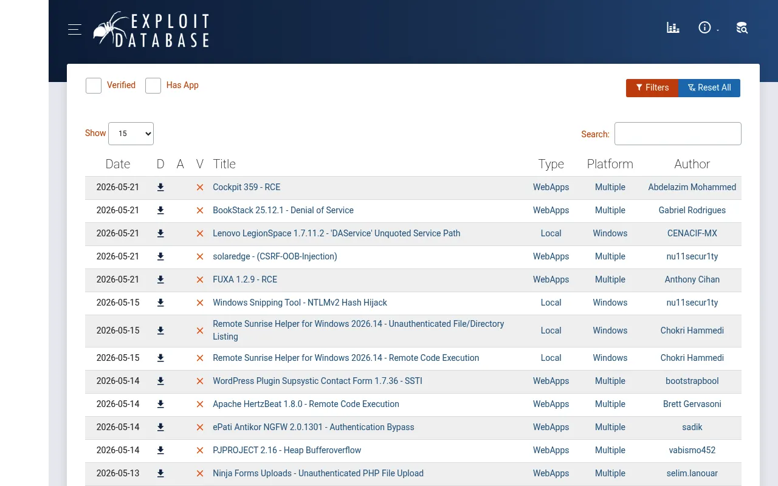Open Windows Snipping Tool - NTLMv2 Hash Hijack
This screenshot has width=778, height=486.
[x=300, y=303]
